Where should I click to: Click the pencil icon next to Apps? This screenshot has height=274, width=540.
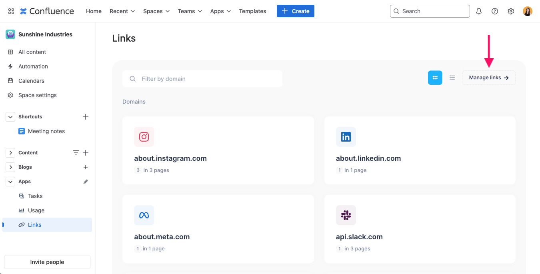tap(85, 181)
